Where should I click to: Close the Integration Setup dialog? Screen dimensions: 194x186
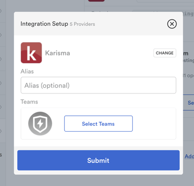click(x=172, y=24)
